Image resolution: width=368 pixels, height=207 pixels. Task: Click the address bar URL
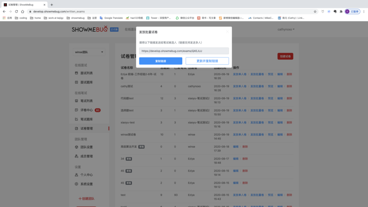click(x=59, y=11)
